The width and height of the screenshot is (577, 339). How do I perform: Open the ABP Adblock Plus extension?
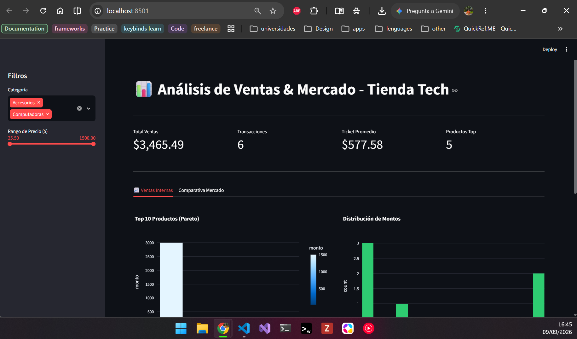tap(297, 11)
